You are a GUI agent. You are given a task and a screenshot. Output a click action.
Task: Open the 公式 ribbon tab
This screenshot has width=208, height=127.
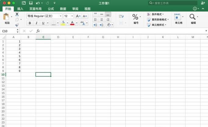(51, 9)
